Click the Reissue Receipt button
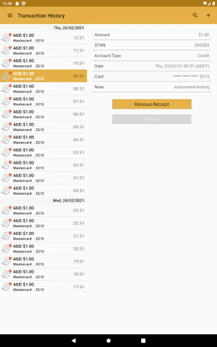Screen dimensions: 217x347 tap(151, 104)
